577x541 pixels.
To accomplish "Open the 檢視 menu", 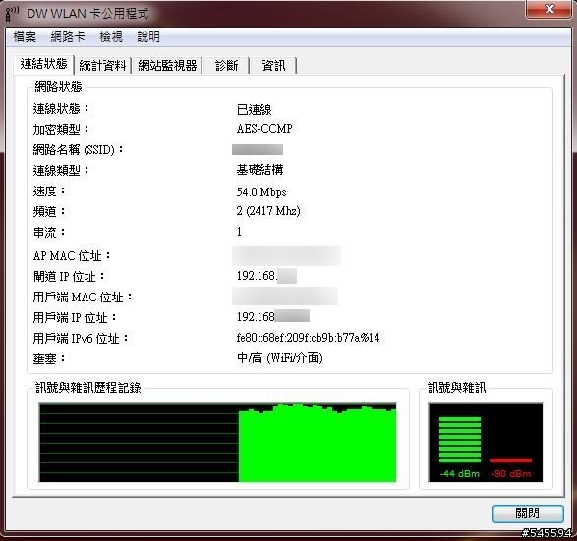I will [x=111, y=37].
